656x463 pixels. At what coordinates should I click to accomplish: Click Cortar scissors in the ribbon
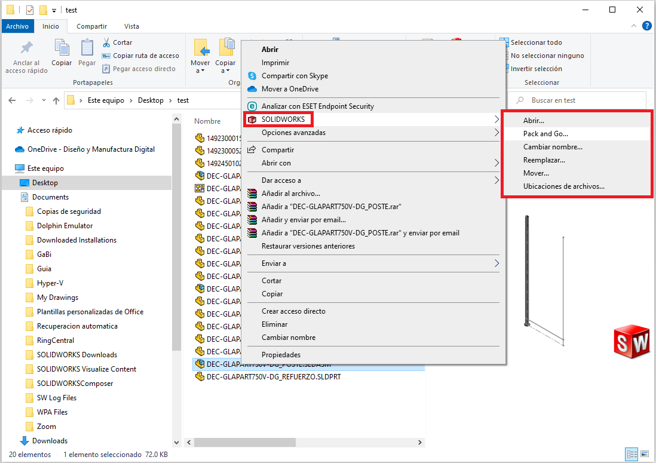(117, 42)
